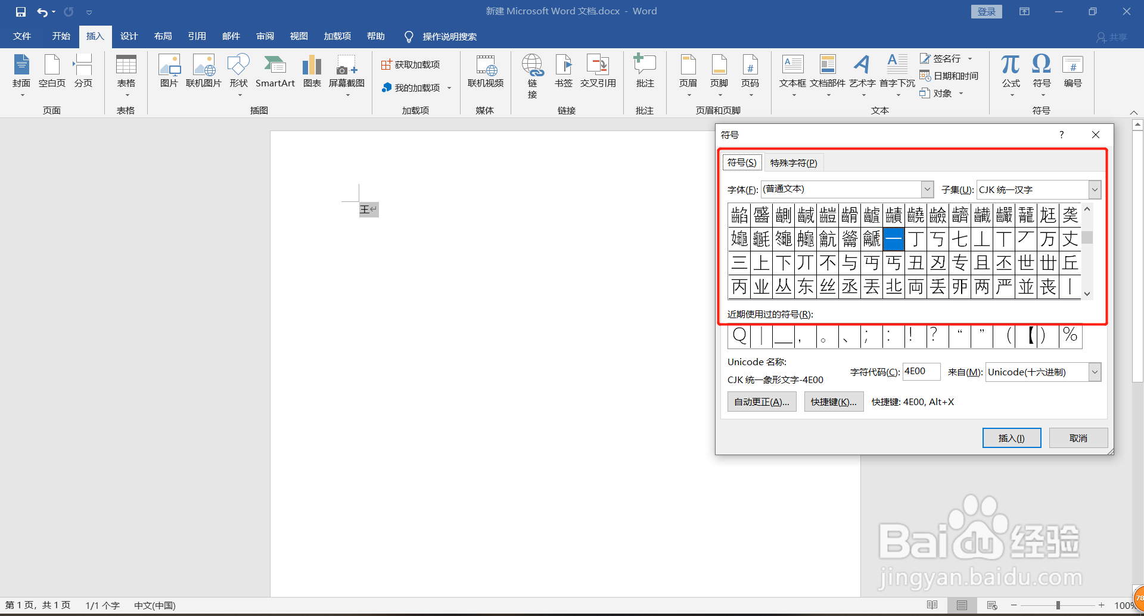The image size is (1144, 616).
Task: Insert a bookmark (书签)
Action: pyautogui.click(x=563, y=71)
